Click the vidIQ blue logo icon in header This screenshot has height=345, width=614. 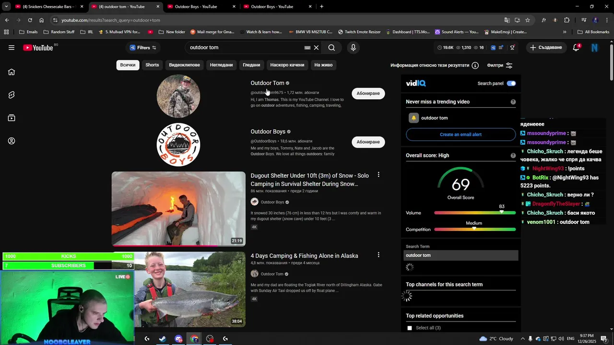493,47
